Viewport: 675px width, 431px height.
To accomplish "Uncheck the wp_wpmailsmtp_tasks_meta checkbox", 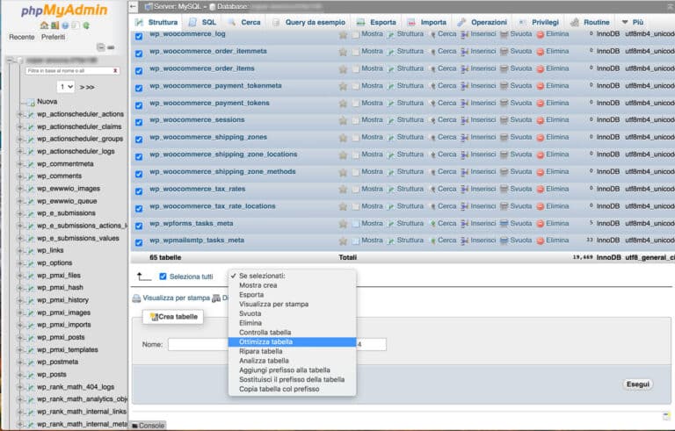I will coord(139,242).
